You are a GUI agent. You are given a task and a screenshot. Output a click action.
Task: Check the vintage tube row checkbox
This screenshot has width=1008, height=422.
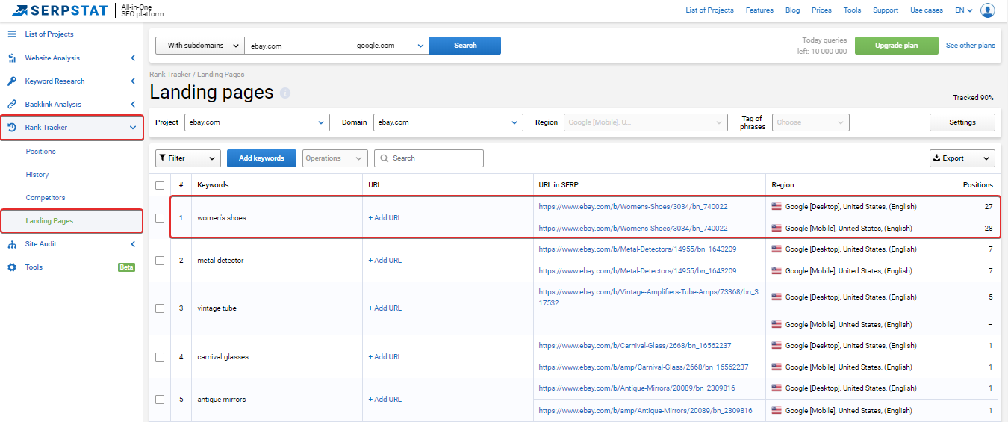[160, 308]
